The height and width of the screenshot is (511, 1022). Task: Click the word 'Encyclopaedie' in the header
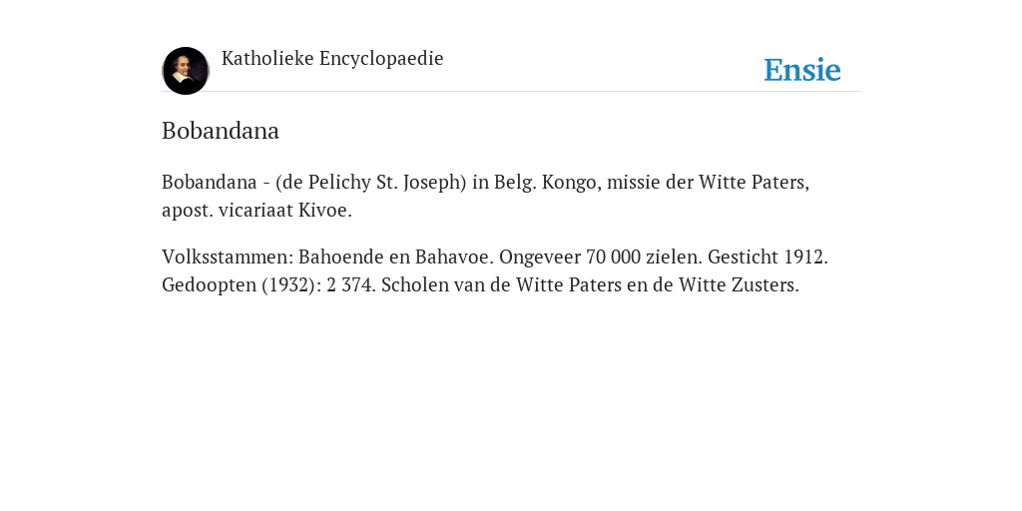click(381, 58)
